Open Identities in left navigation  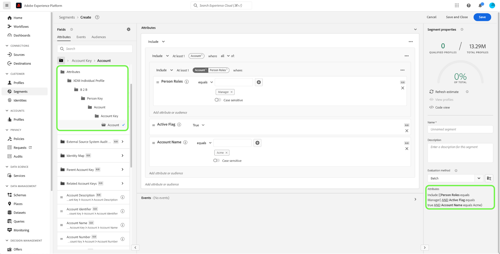pyautogui.click(x=20, y=100)
